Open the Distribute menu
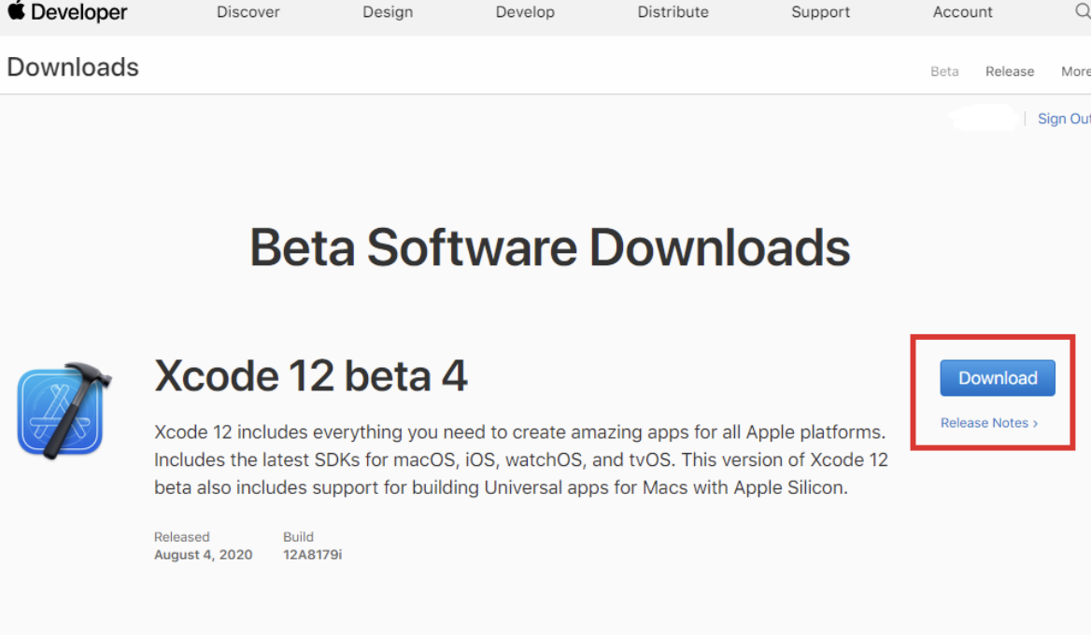The height and width of the screenshot is (635, 1091). (673, 12)
